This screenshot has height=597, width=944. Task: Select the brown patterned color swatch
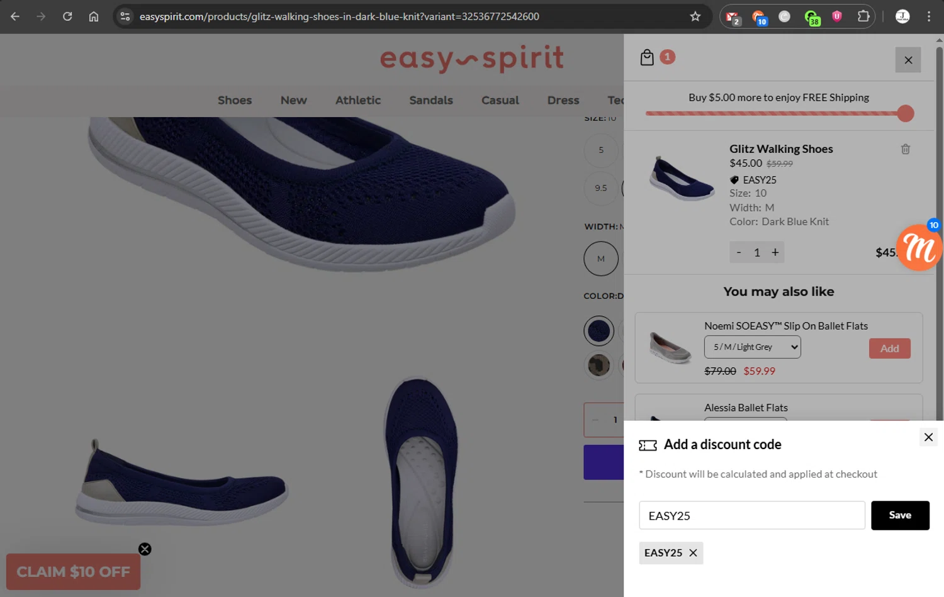pos(598,365)
